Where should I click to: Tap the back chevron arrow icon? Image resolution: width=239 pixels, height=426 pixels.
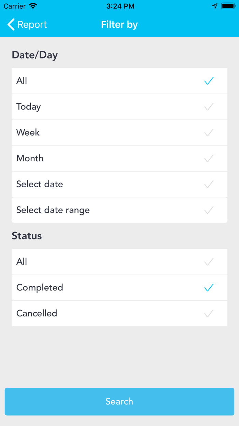(11, 25)
